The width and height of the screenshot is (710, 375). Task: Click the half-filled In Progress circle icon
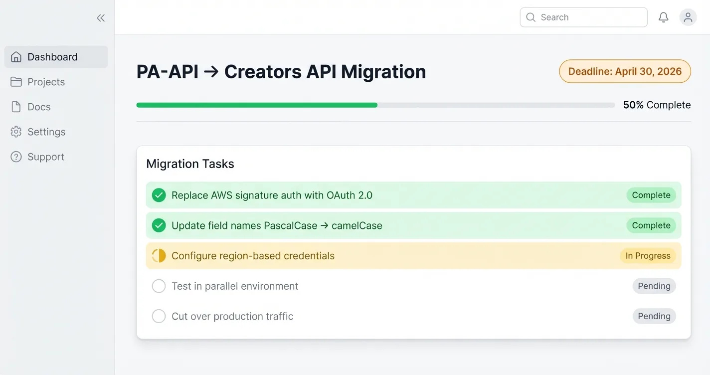coord(159,255)
